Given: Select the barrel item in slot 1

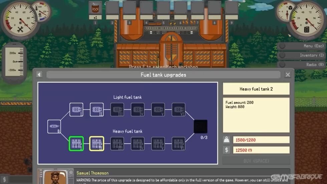Looking at the screenshot, I should 95,8.
